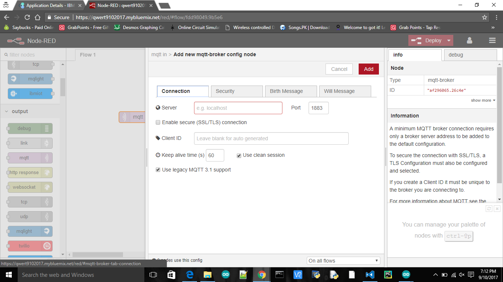Click the Add button
The height and width of the screenshot is (282, 503).
point(369,69)
